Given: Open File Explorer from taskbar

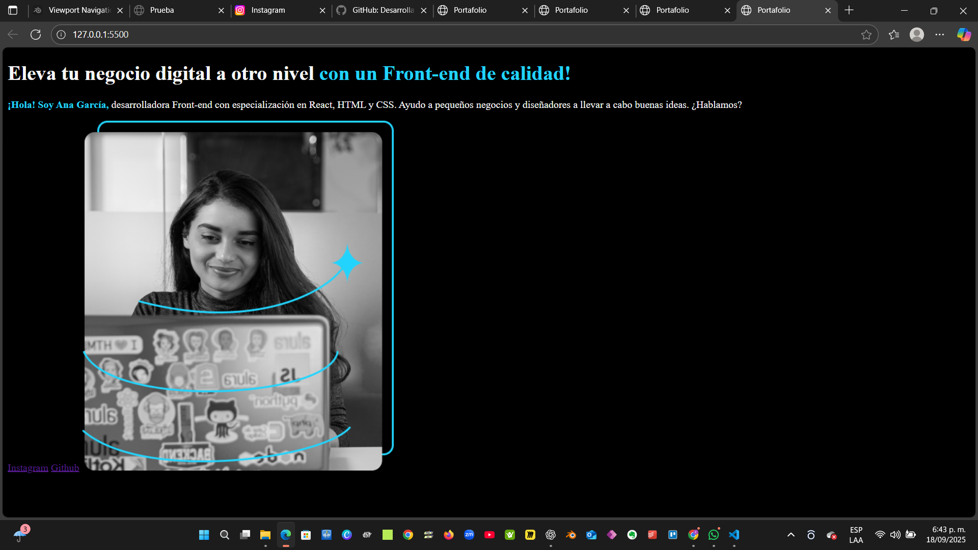Looking at the screenshot, I should 265,535.
